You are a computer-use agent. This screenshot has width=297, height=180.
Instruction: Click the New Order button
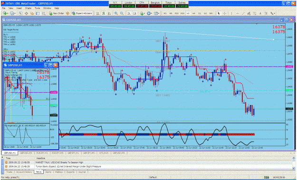[x=56, y=13]
